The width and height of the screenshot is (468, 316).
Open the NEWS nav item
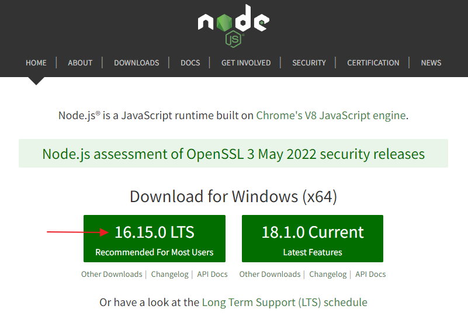(431, 62)
